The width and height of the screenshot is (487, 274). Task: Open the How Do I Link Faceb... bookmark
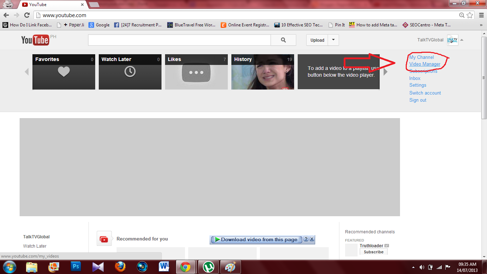pos(27,25)
